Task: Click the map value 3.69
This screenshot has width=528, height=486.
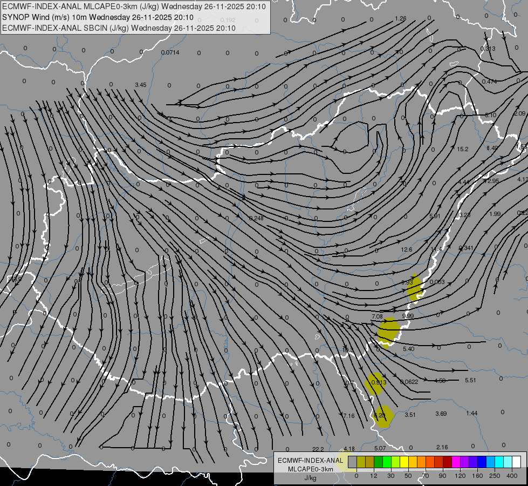Action: point(441,414)
